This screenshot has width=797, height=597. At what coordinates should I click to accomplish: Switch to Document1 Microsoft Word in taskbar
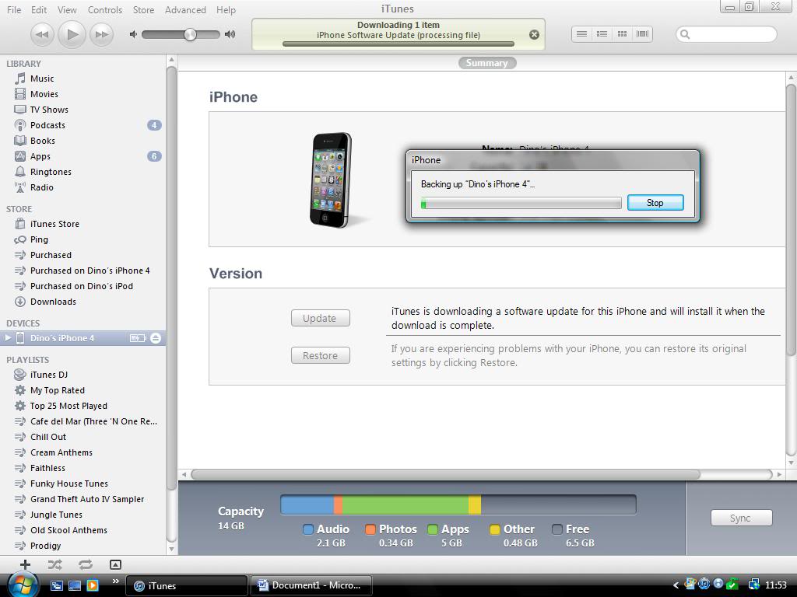tap(311, 585)
